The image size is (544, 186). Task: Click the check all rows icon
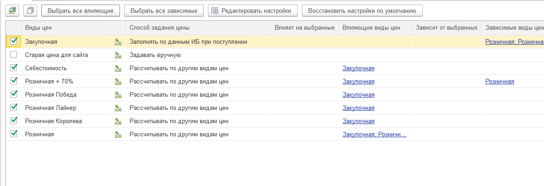(13, 10)
